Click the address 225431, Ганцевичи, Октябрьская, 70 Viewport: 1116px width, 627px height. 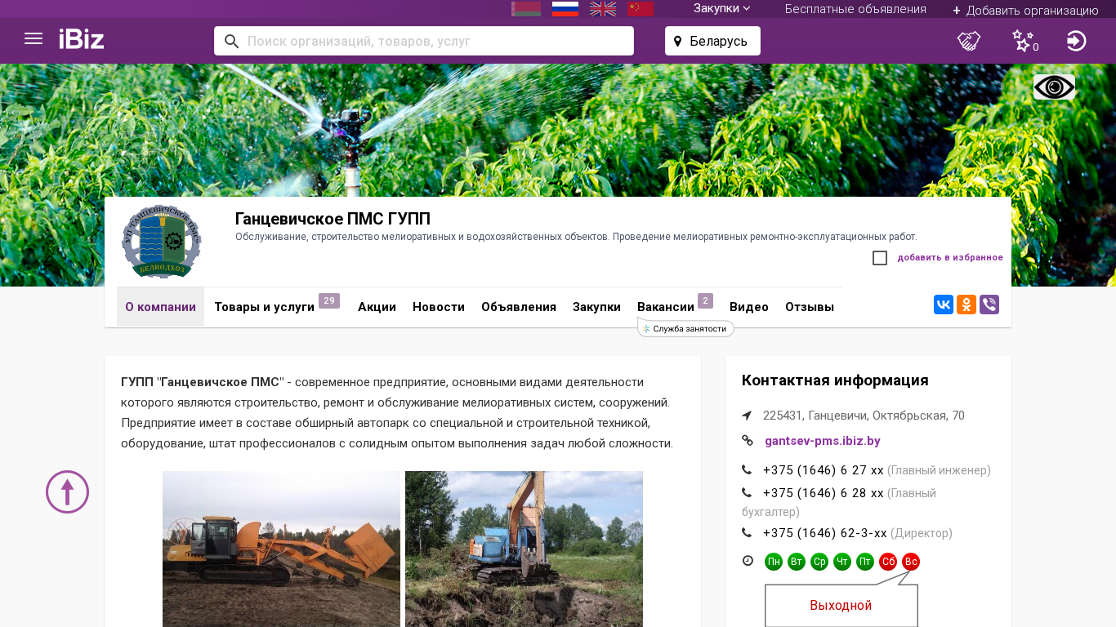tap(864, 416)
